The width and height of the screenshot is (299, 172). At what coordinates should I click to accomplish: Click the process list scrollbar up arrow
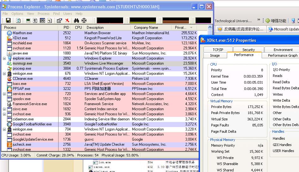coord(210,28)
